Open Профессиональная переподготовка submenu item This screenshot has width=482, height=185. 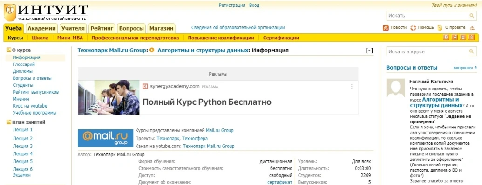click(135, 38)
